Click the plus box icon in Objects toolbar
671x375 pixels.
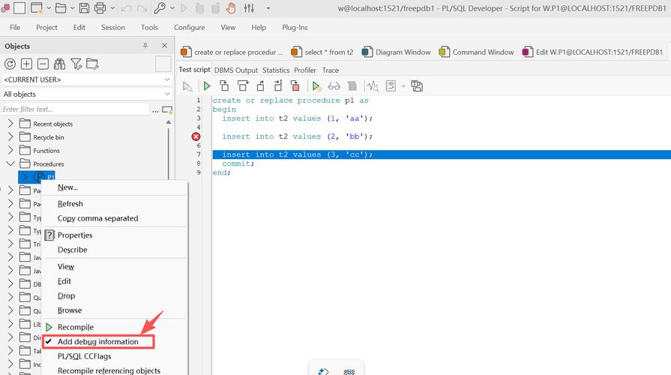[x=26, y=64]
